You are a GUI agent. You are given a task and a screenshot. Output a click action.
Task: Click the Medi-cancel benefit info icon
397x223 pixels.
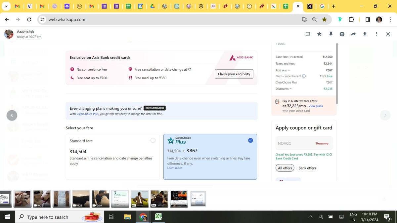304,76
